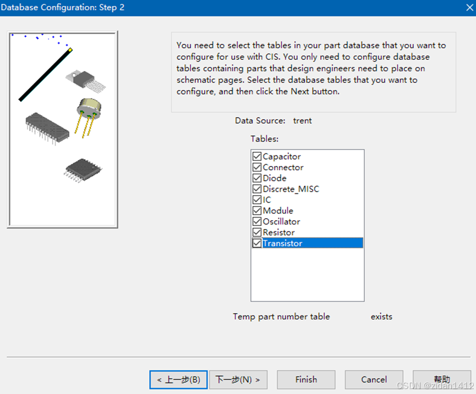Click the 'trent' data source name
Viewport: 476px width, 394px height.
[302, 121]
